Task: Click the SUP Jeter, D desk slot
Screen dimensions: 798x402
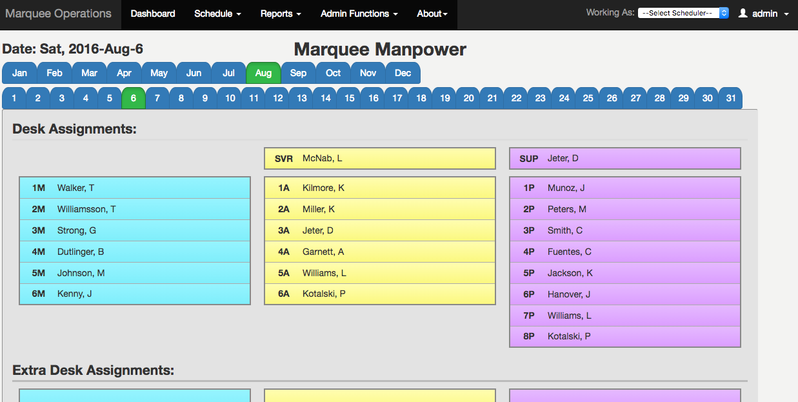Action: tap(624, 159)
